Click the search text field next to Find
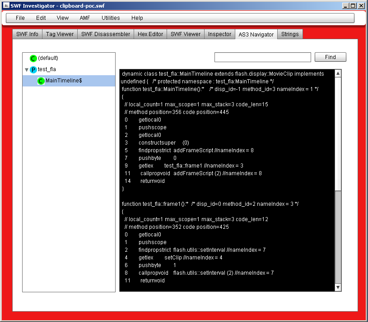The height and width of the screenshot is (322, 368). pyautogui.click(x=262, y=57)
